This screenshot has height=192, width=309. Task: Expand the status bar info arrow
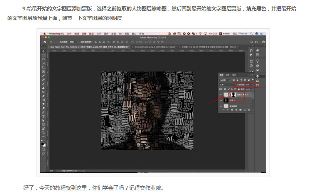click(x=84, y=171)
